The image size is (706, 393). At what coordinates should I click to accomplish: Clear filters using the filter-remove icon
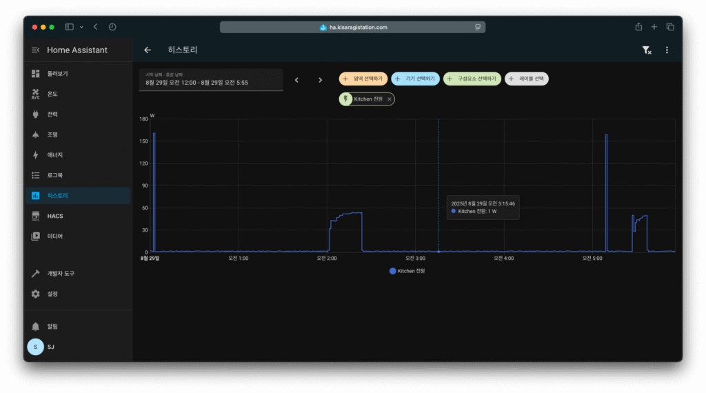point(646,50)
